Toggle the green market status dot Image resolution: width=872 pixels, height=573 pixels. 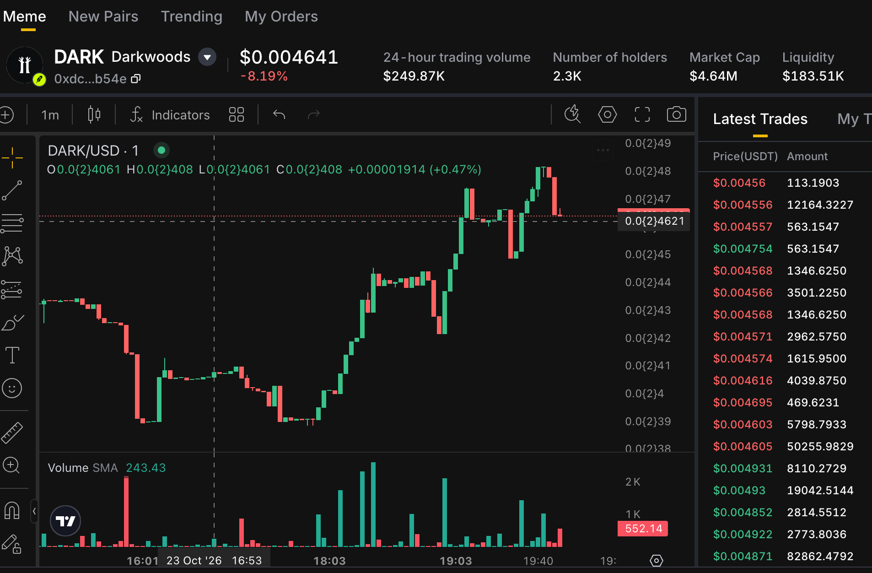pyautogui.click(x=161, y=150)
